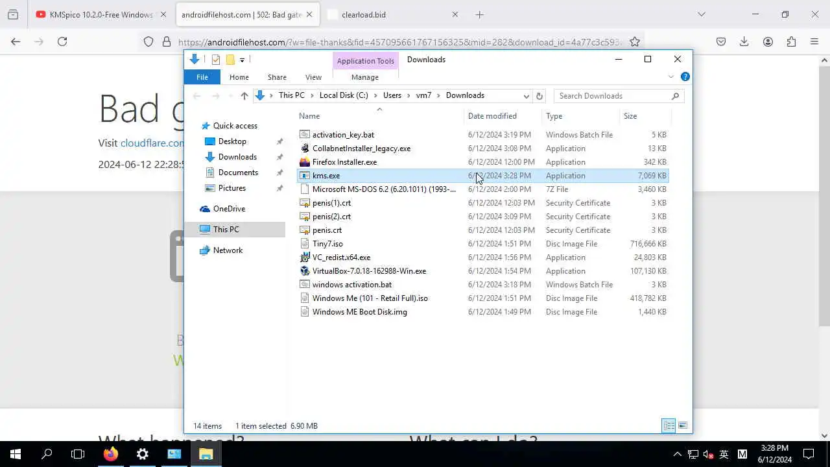Screen dimensions: 830x467
Task: Open the Manage Application Tools tab
Action: point(365,77)
